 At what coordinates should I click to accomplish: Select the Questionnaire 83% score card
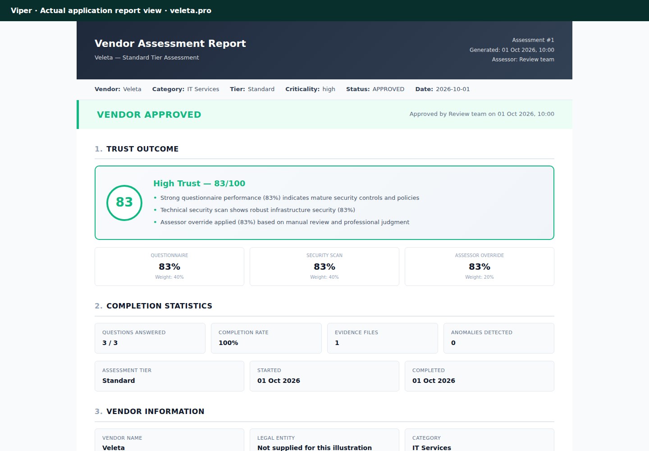169,267
